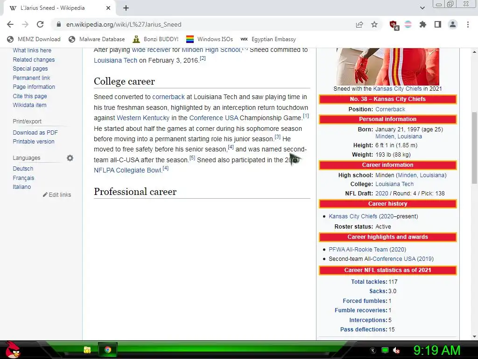This screenshot has width=478, height=359.
Task: Open the striped pink-blue extension icon
Action: [x=408, y=24]
